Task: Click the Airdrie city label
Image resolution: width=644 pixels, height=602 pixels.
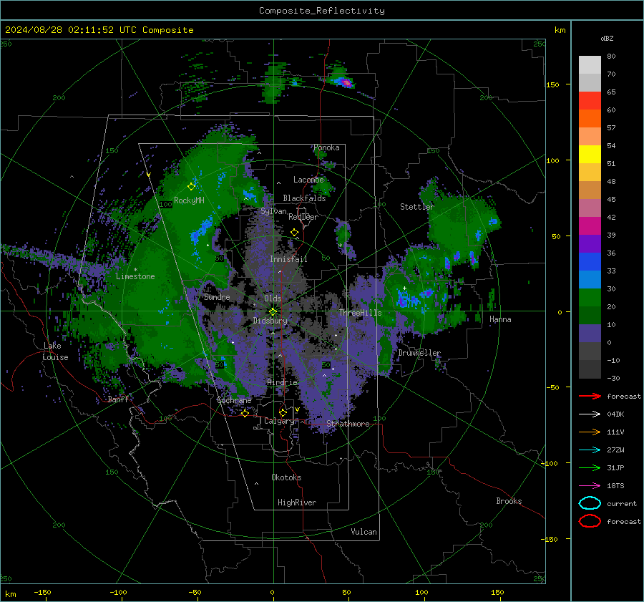Action: 282,382
